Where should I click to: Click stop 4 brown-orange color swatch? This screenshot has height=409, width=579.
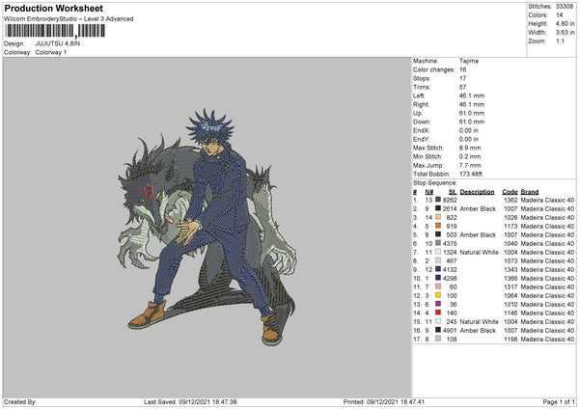pos(438,226)
